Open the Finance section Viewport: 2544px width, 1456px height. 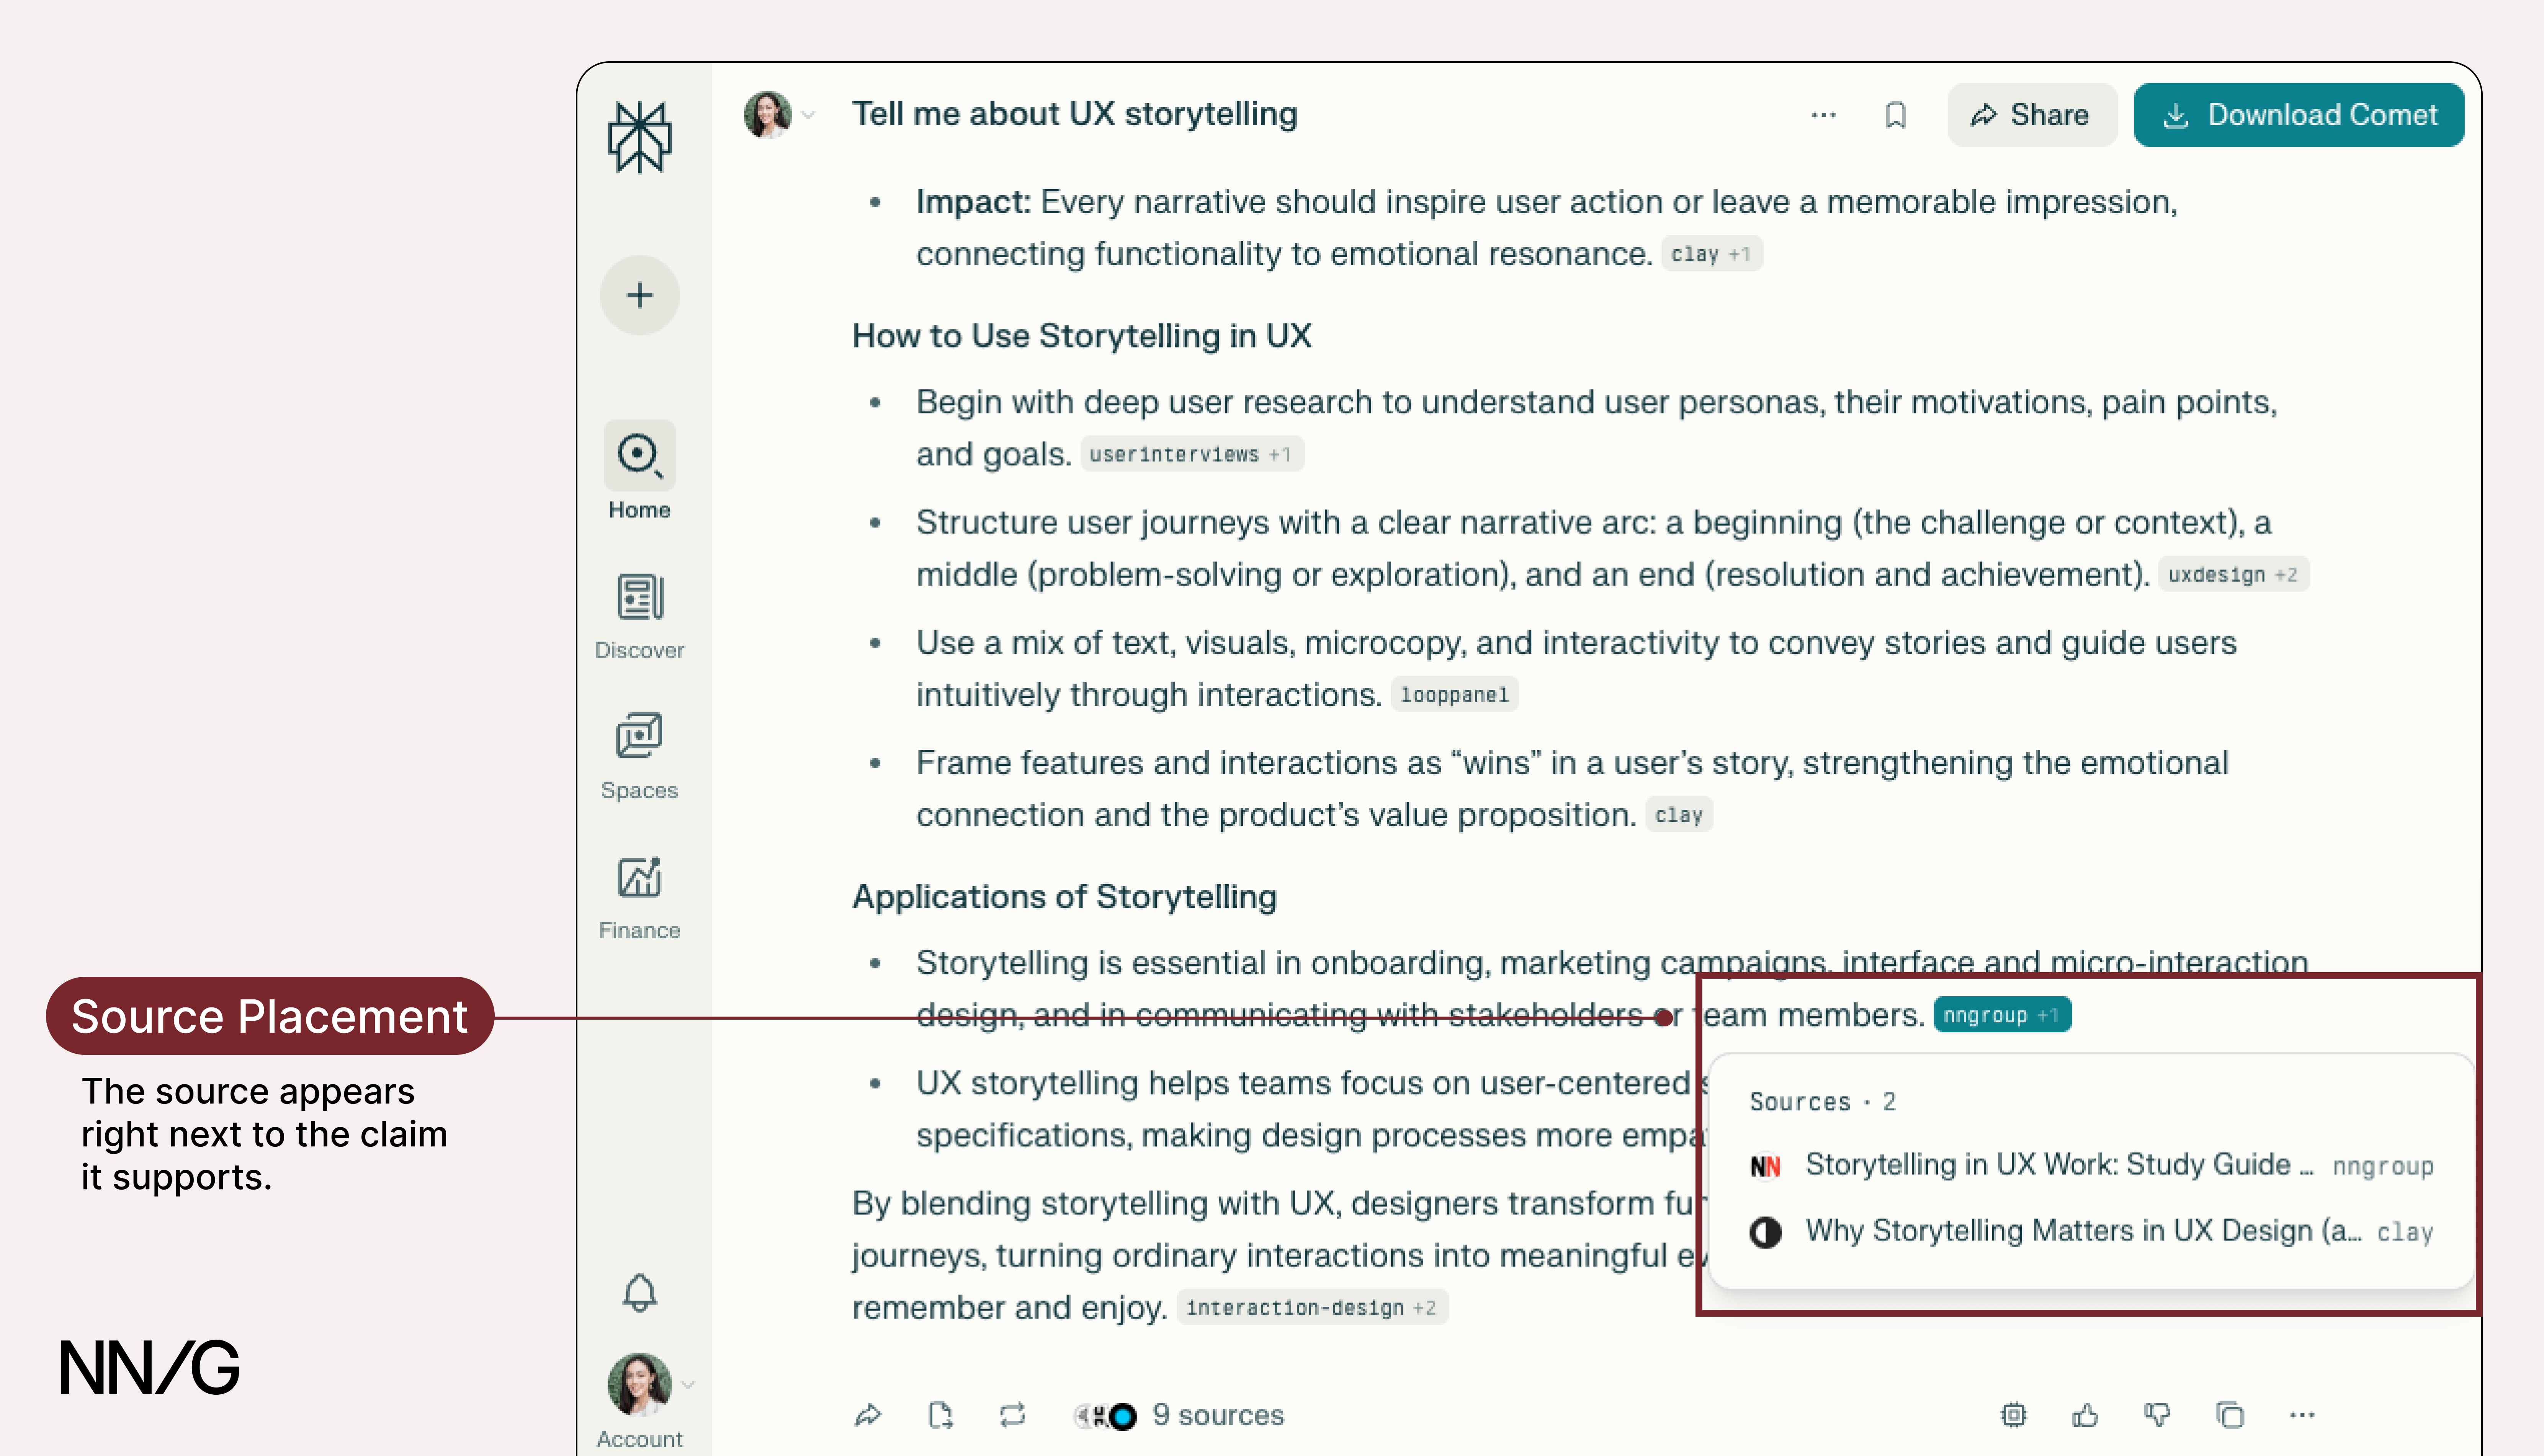[638, 895]
